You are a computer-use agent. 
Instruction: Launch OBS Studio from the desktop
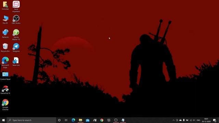pyautogui.click(x=16, y=20)
